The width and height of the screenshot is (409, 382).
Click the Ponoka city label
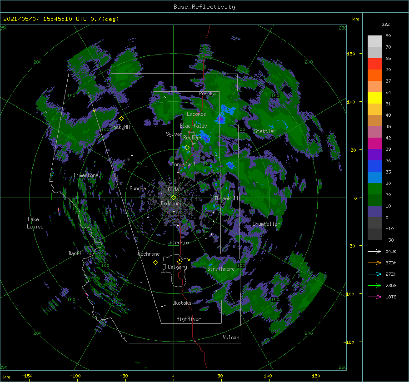[x=207, y=94]
